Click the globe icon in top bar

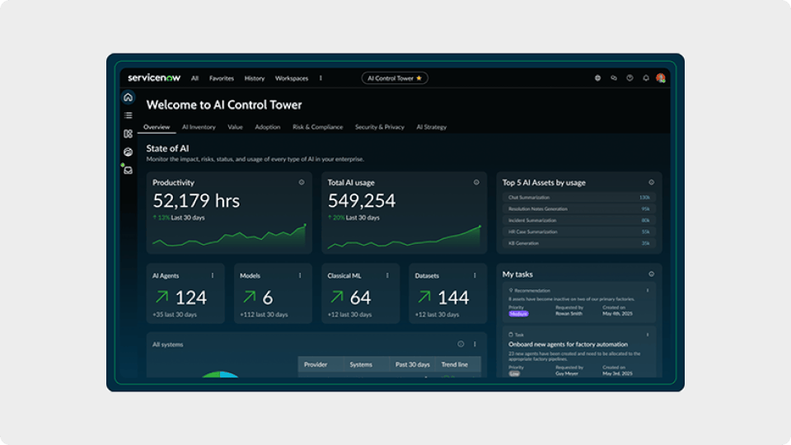click(597, 78)
